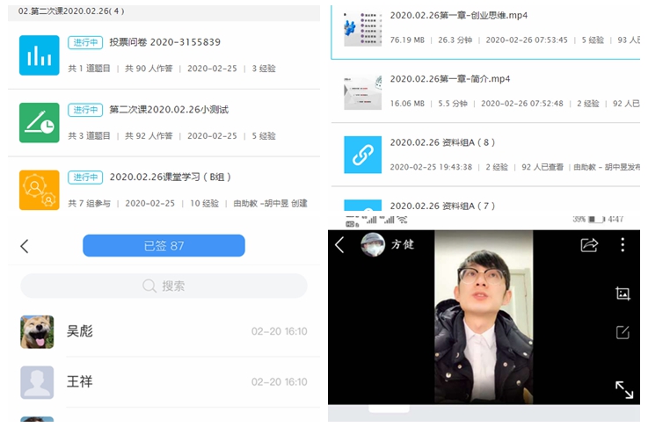This screenshot has width=648, height=427.
Task: Select 王祥 in the sign-in list
Action: coord(164,382)
